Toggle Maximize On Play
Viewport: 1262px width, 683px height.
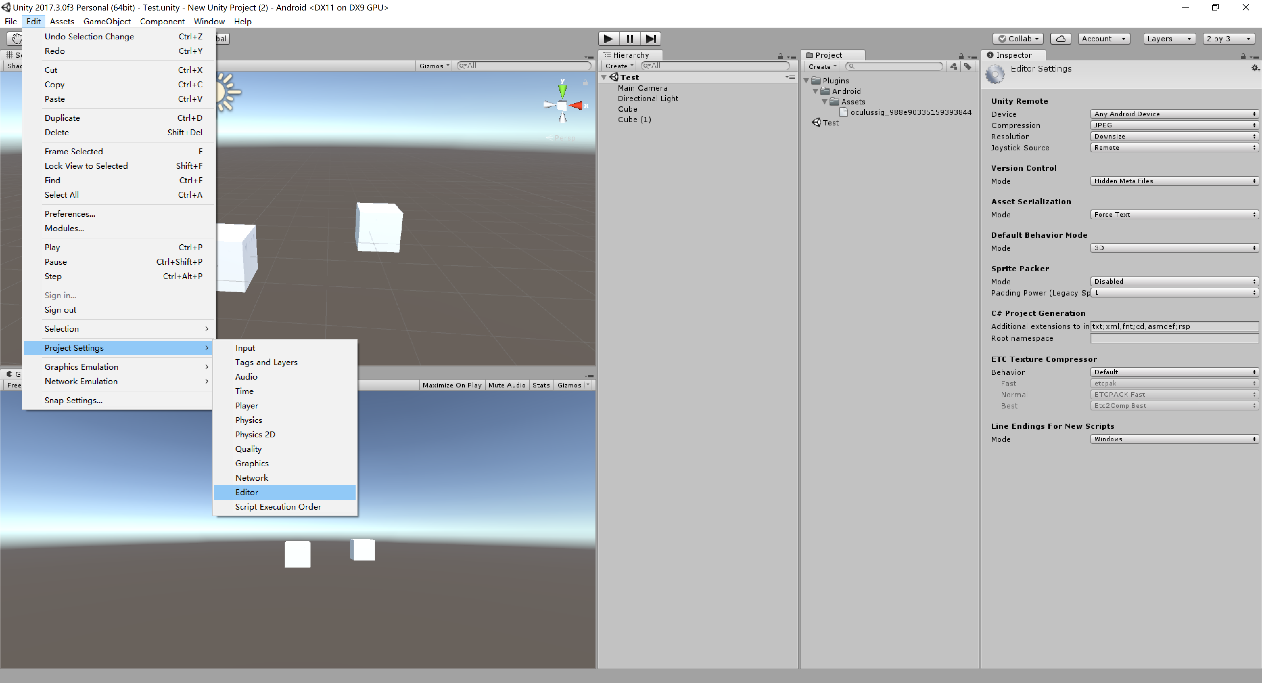[452, 385]
